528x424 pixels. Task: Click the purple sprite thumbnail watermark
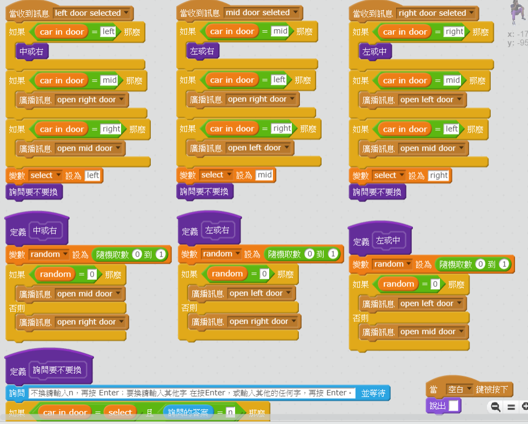[x=517, y=12]
